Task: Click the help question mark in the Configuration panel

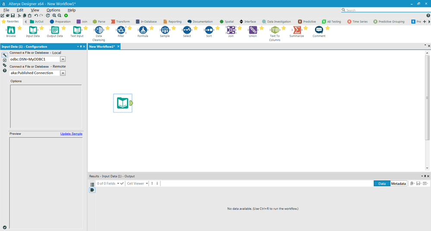Action: 5,71
